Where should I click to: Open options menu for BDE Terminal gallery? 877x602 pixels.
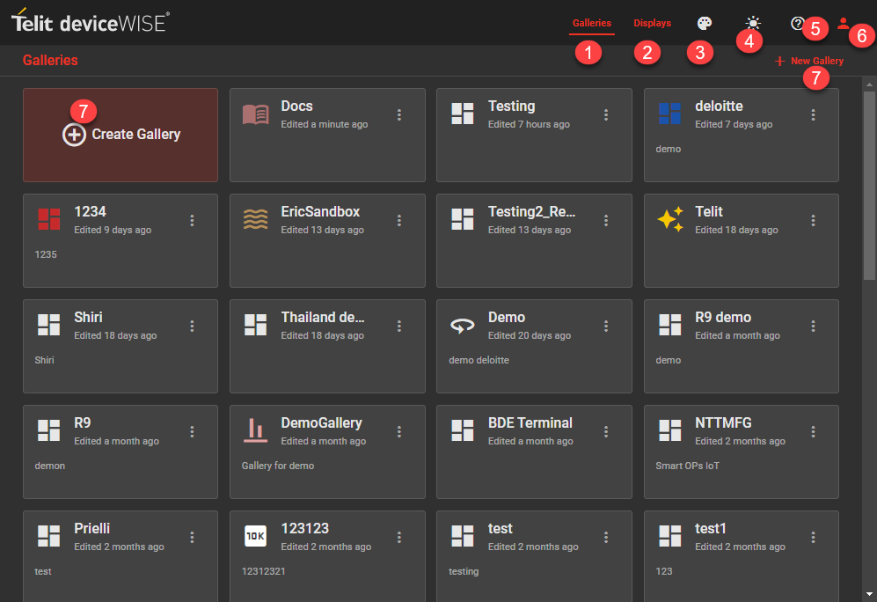tap(606, 432)
